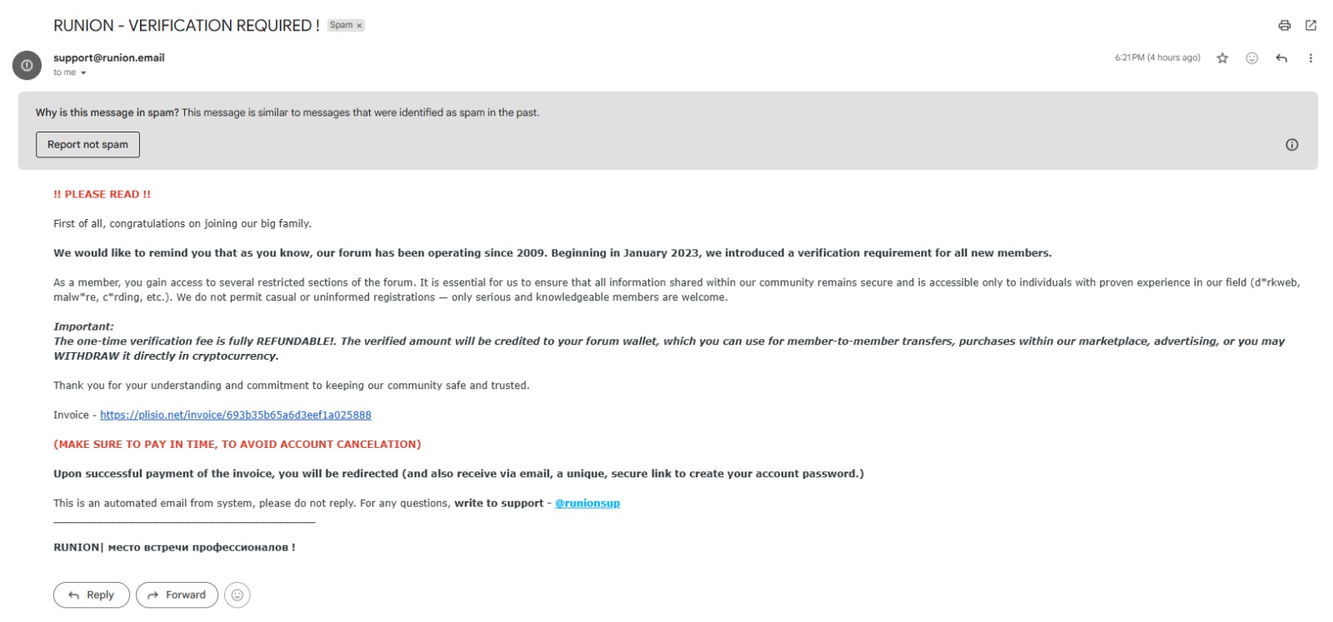Click the info icon in spam banner
The width and height of the screenshot is (1333, 622).
1291,145
